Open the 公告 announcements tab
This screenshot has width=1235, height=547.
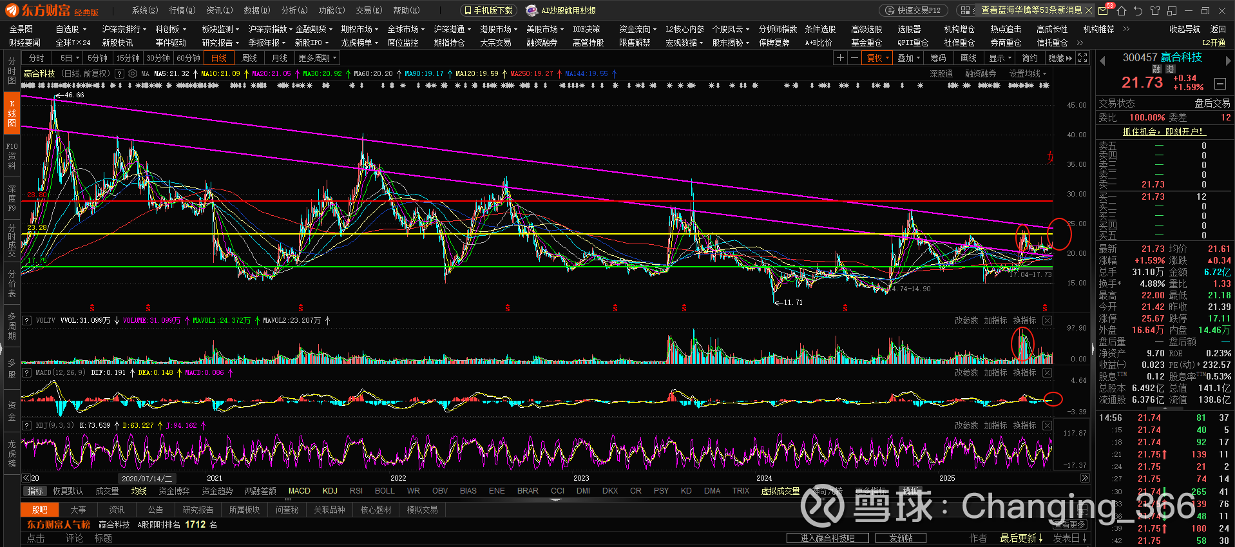pyautogui.click(x=155, y=510)
